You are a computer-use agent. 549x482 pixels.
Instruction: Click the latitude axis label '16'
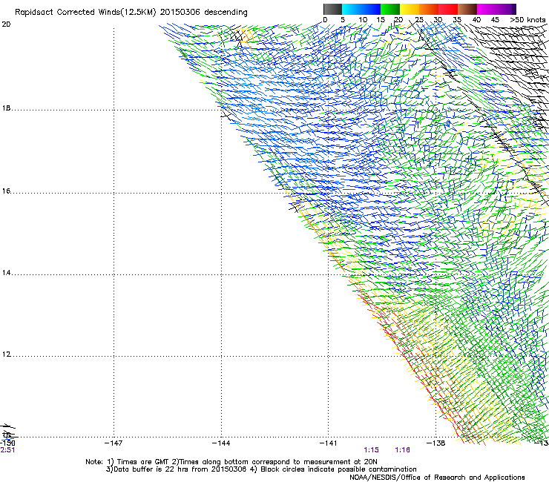pyautogui.click(x=6, y=191)
